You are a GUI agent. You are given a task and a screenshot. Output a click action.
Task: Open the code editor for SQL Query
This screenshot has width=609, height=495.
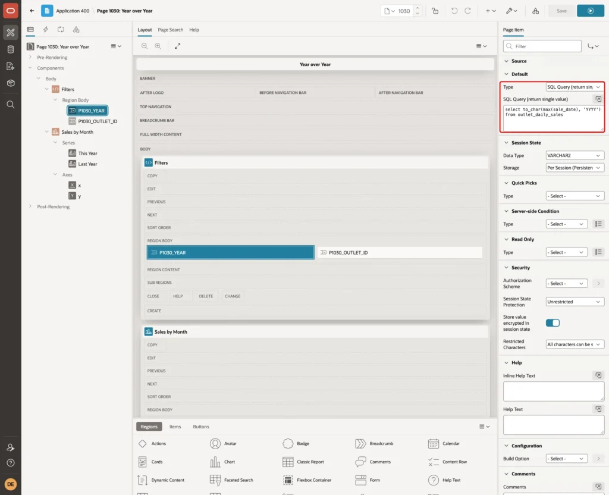click(598, 99)
